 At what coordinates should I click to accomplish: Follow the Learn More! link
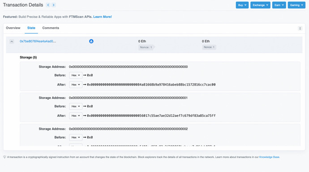coord(103,16)
